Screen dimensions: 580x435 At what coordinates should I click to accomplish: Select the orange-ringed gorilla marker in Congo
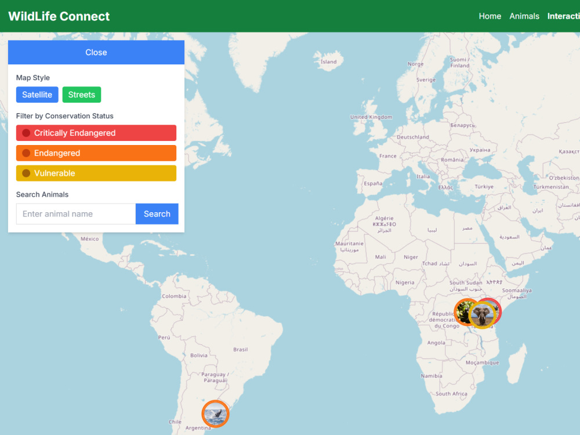[462, 311]
